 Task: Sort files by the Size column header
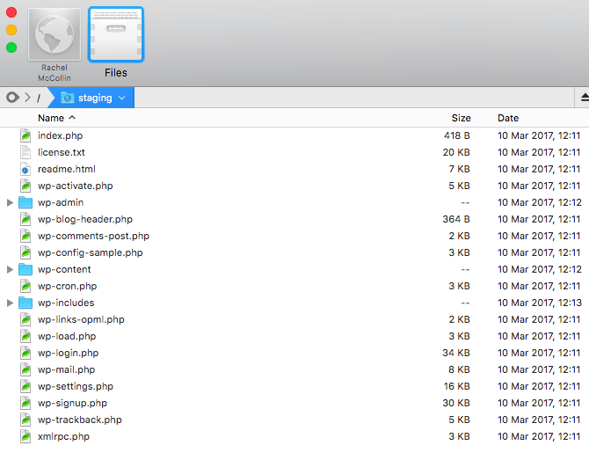pos(461,118)
